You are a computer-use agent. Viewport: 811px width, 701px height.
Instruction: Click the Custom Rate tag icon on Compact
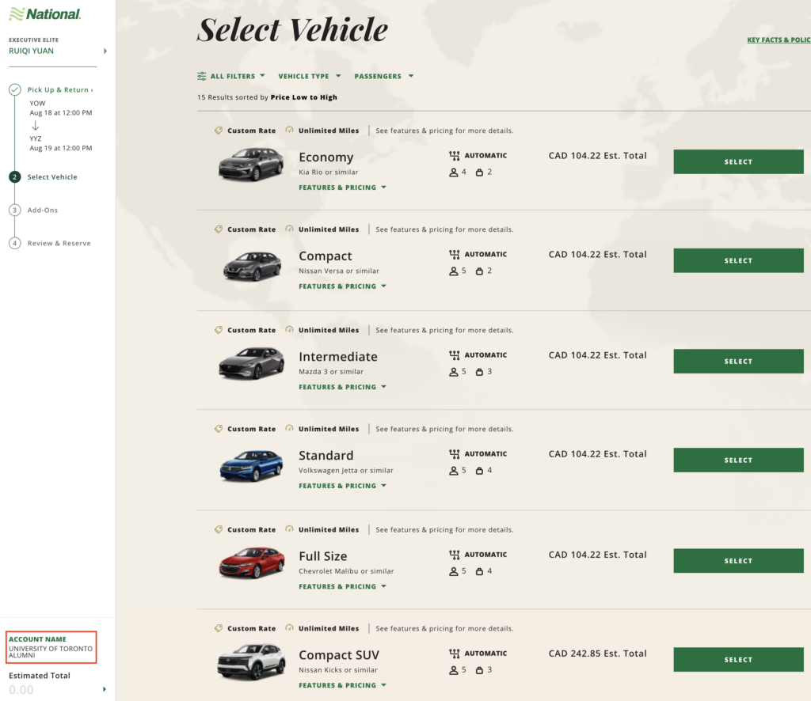(219, 229)
